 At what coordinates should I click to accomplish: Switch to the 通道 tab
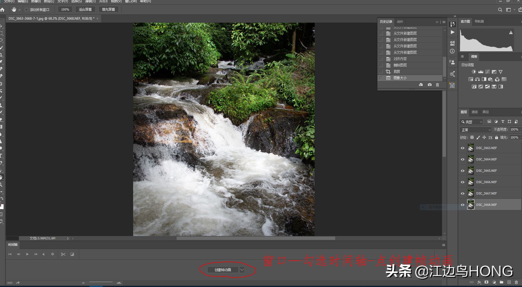(475, 112)
